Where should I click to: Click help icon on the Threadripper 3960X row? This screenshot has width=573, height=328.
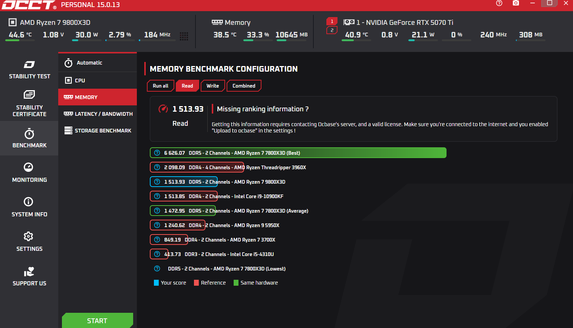[157, 167]
